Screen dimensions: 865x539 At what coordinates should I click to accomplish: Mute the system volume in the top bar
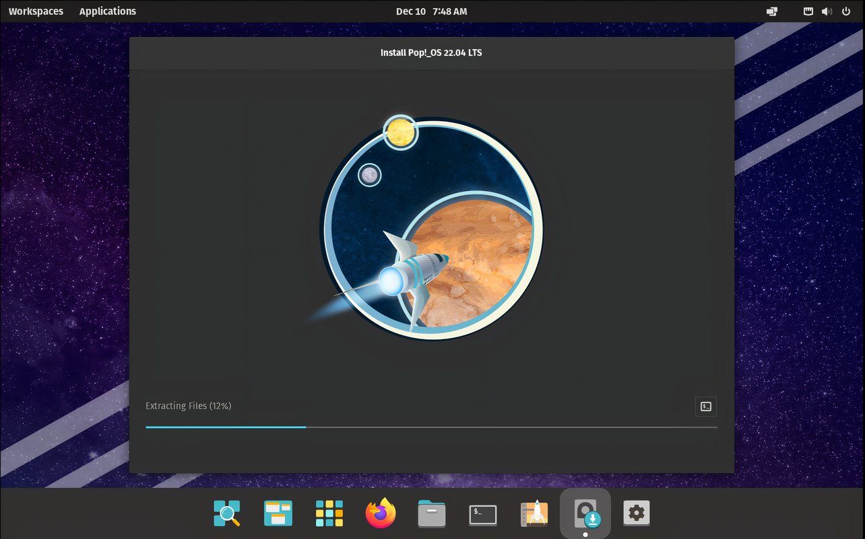tap(826, 11)
